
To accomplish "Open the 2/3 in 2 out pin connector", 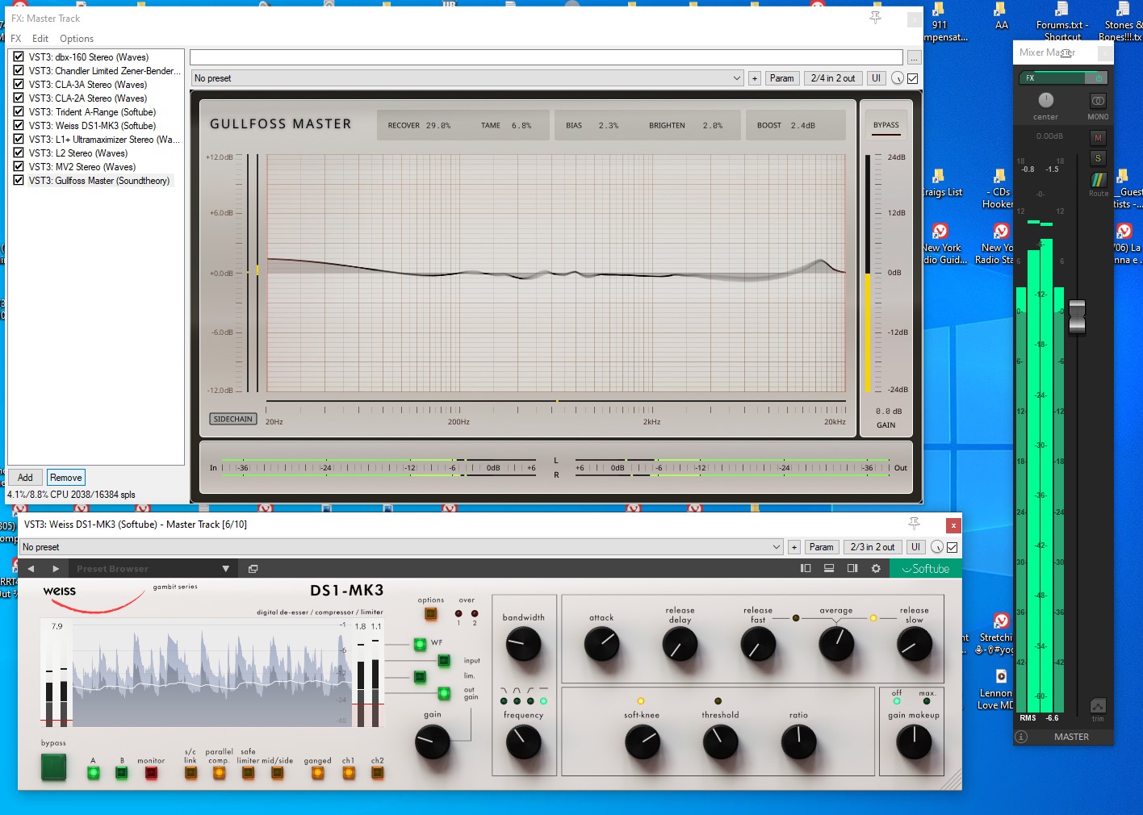I will click(x=873, y=547).
